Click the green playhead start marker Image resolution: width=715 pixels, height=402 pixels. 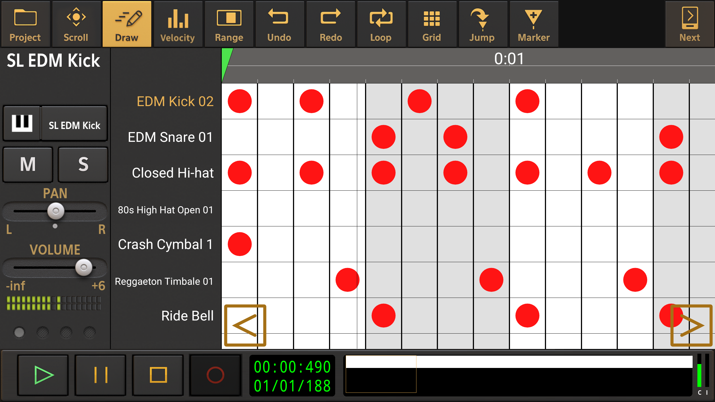(x=226, y=63)
